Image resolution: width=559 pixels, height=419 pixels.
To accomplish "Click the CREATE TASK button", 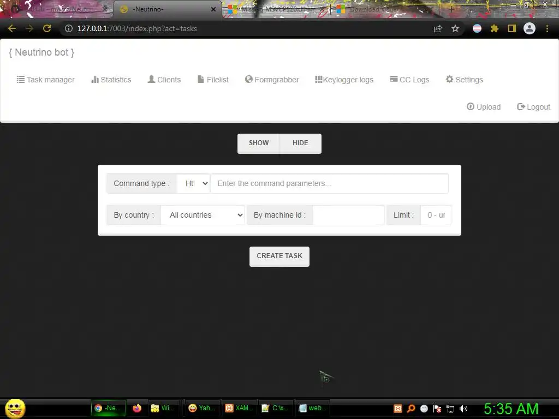I will coord(279,256).
